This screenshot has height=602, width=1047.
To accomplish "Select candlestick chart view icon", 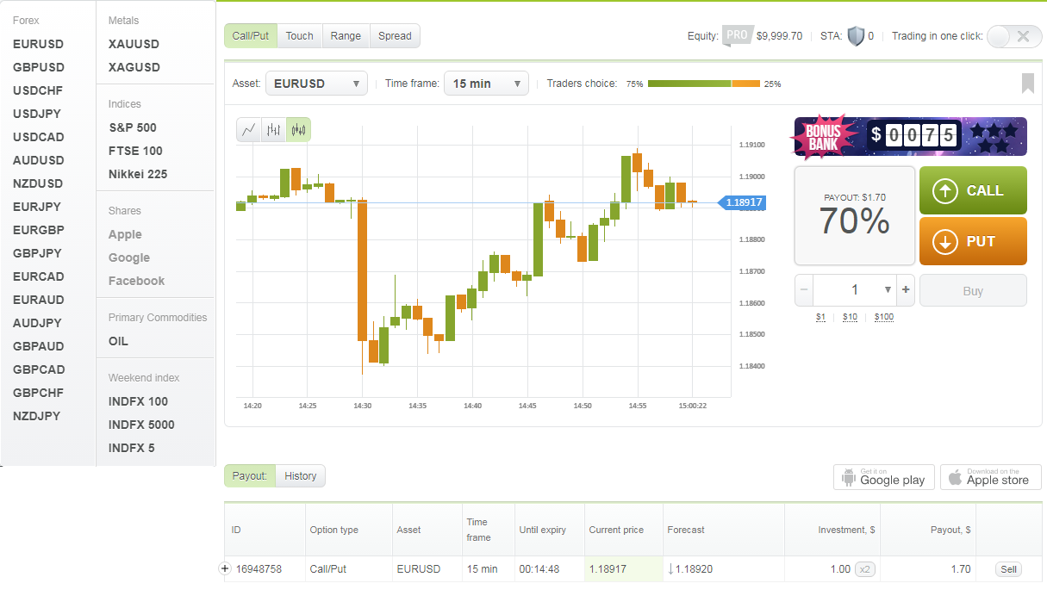I will coord(298,130).
